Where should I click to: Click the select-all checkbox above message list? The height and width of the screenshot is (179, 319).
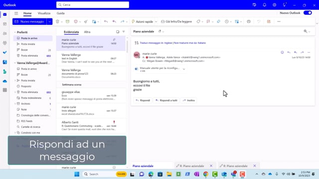point(118,32)
